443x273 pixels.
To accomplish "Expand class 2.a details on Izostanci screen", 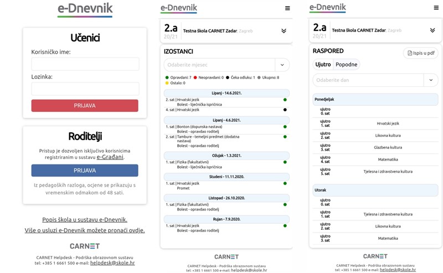I will [284, 31].
